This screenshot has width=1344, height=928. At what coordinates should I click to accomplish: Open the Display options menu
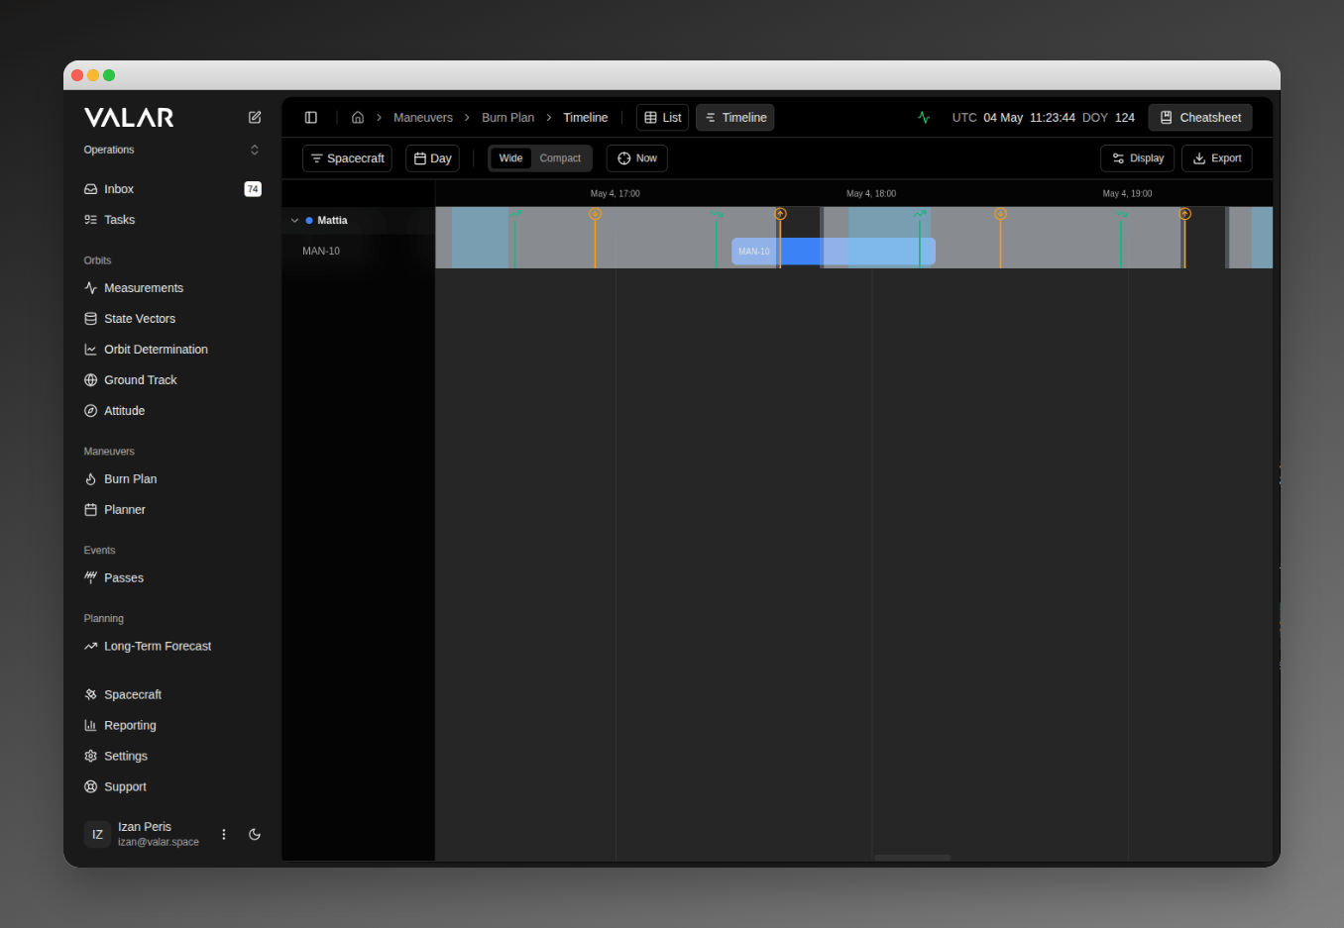[x=1138, y=158]
